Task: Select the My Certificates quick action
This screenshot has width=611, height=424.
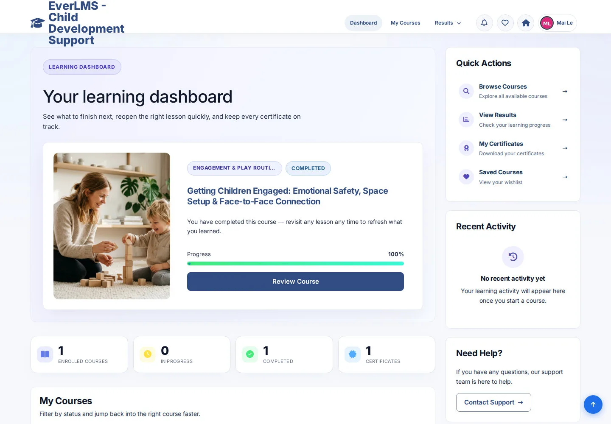Action: (513, 148)
